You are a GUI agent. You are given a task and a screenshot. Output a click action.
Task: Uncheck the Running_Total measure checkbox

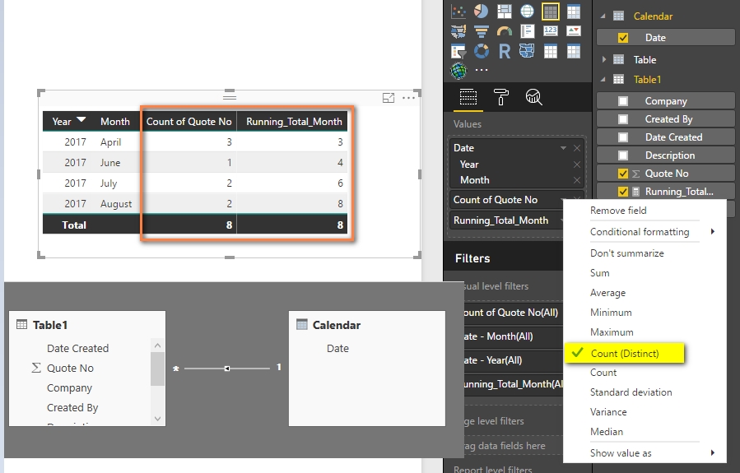623,192
